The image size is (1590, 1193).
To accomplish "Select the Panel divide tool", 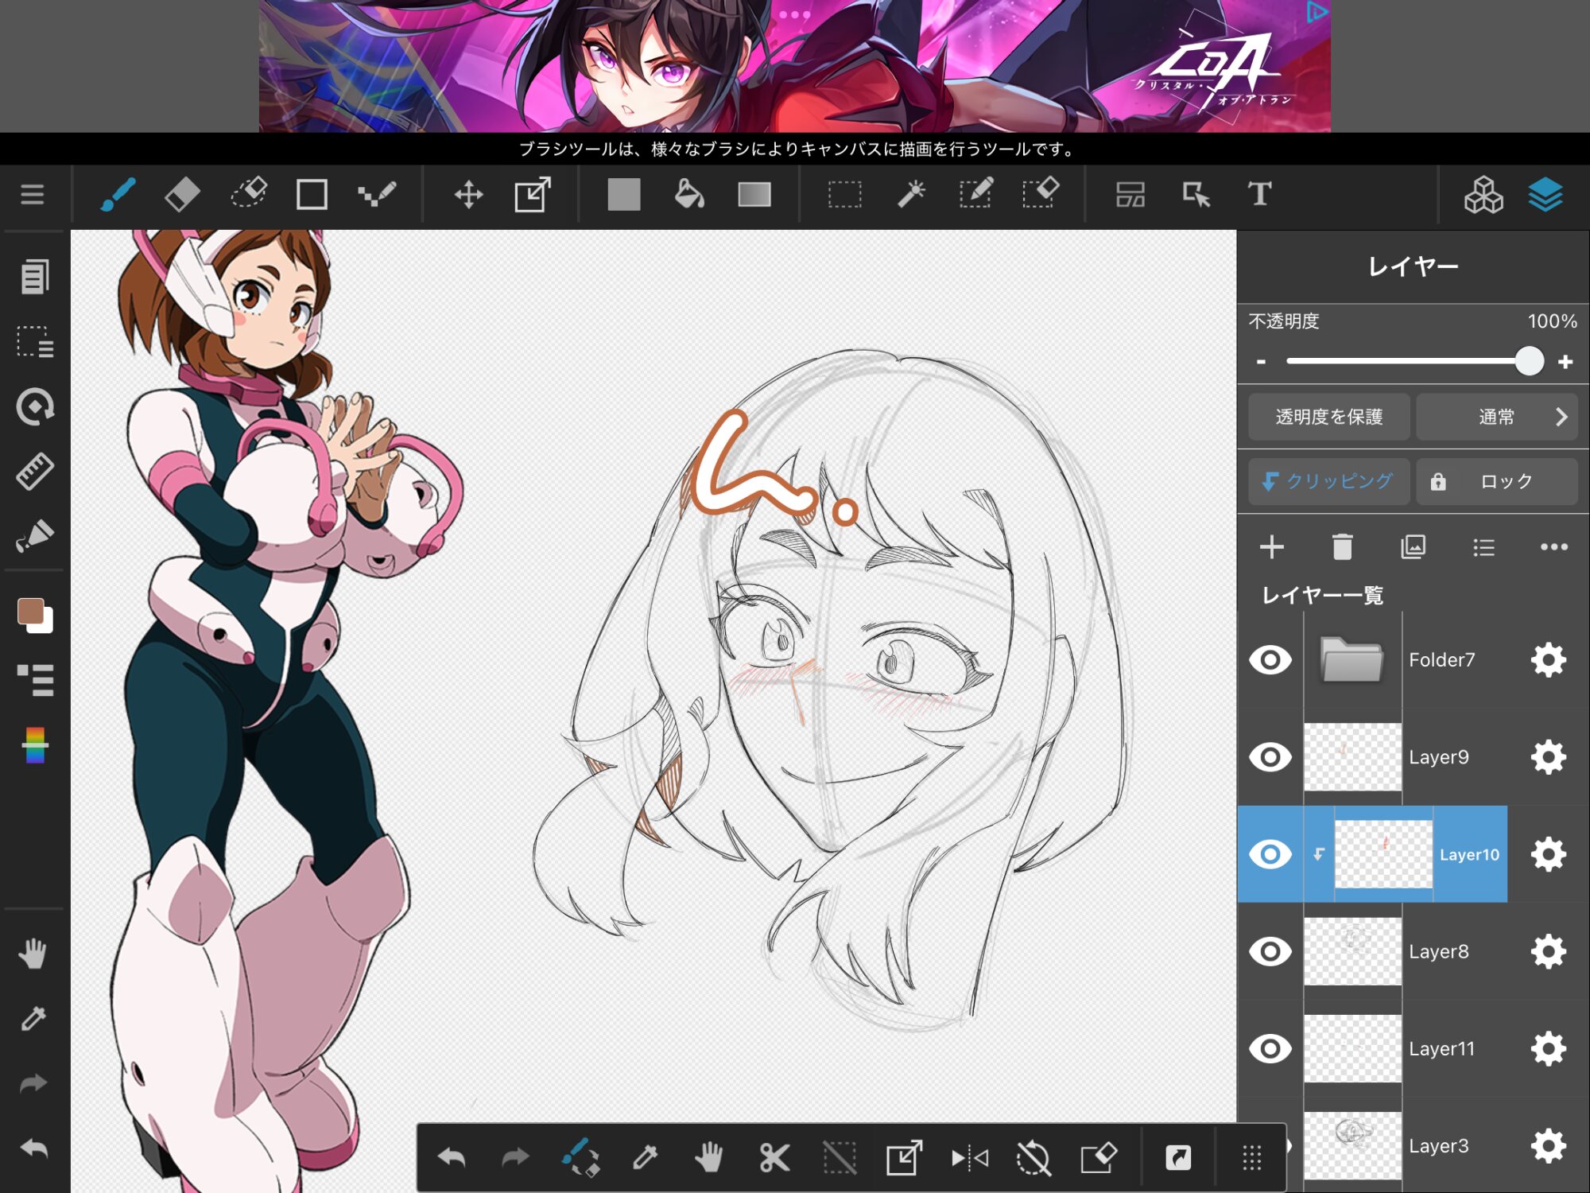I will coord(1130,194).
